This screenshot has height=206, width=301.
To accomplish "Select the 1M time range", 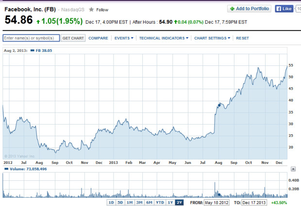I will 130,203.
